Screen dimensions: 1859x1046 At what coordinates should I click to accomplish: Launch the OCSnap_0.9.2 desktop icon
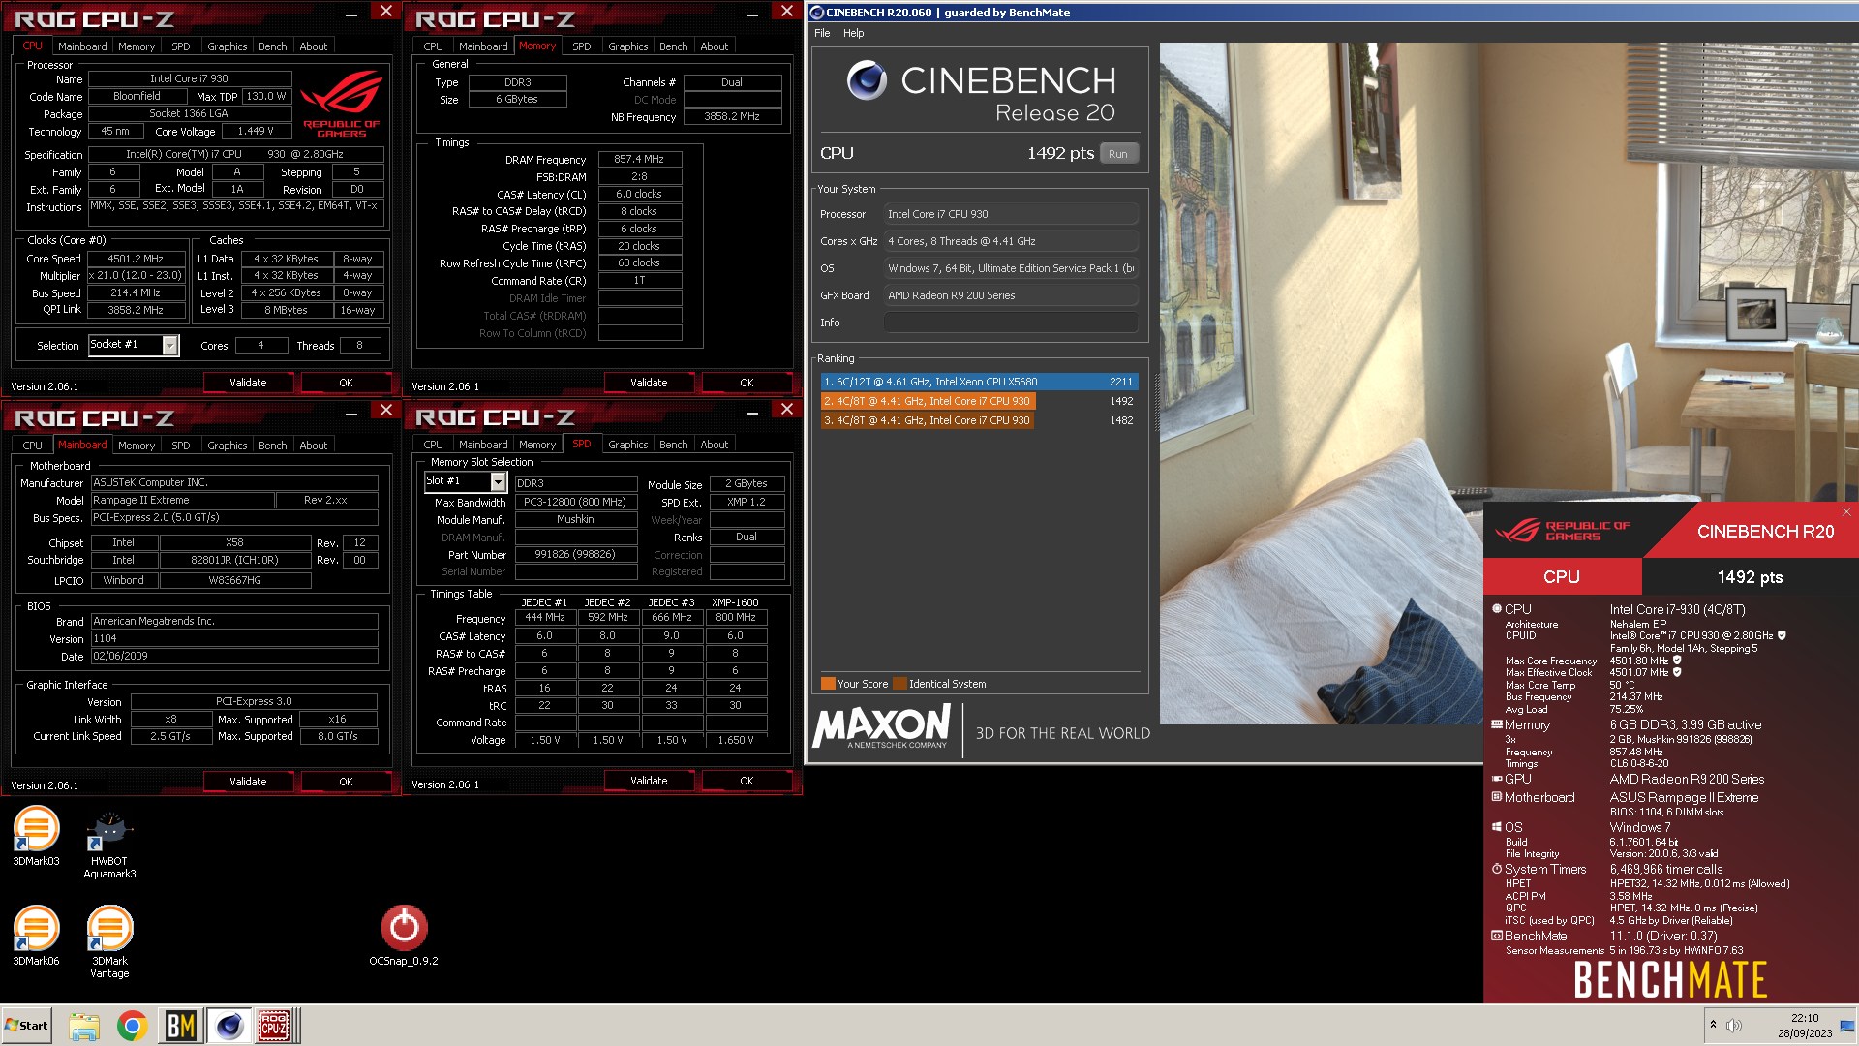(x=404, y=935)
